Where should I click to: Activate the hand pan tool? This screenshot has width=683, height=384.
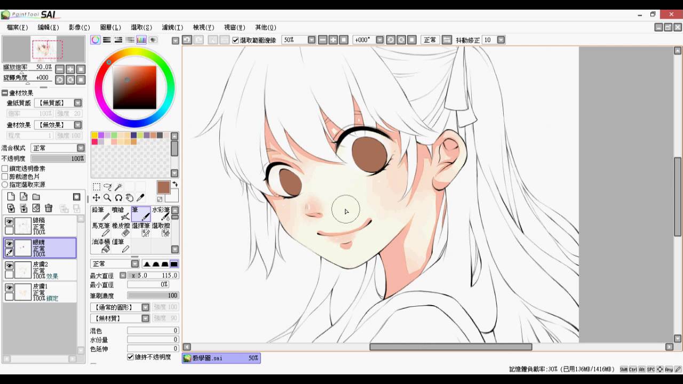click(130, 198)
